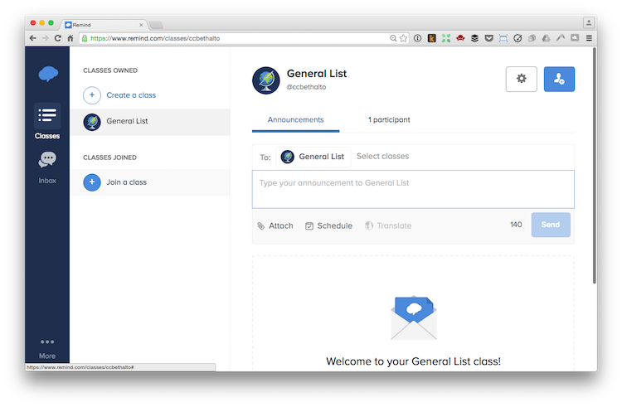This screenshot has height=407, width=622.
Task: Click the @ccbethalto handle text
Action: coord(306,87)
